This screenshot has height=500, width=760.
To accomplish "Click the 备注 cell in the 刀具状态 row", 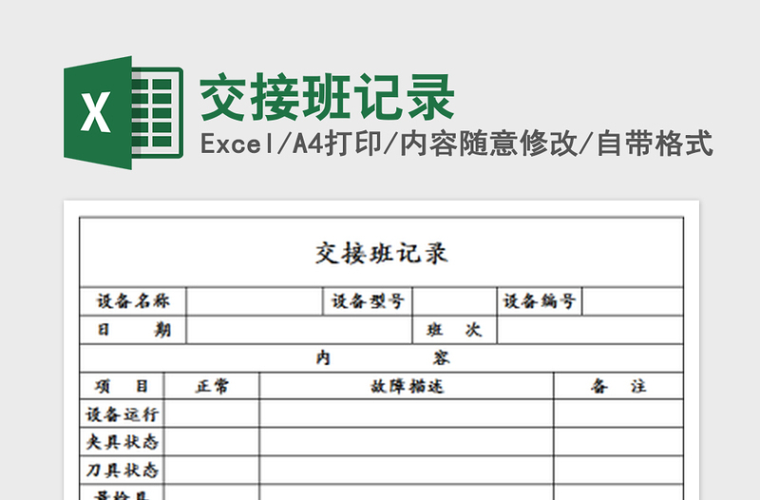I will [x=618, y=470].
